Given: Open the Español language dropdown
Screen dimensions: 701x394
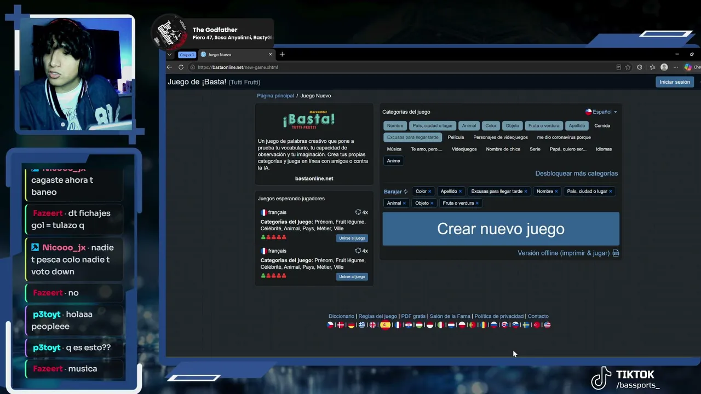Looking at the screenshot, I should click(601, 112).
